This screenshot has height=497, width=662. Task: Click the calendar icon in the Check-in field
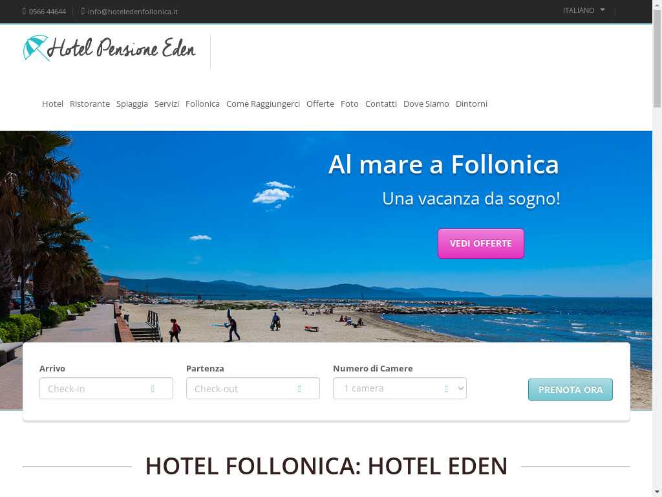153,389
